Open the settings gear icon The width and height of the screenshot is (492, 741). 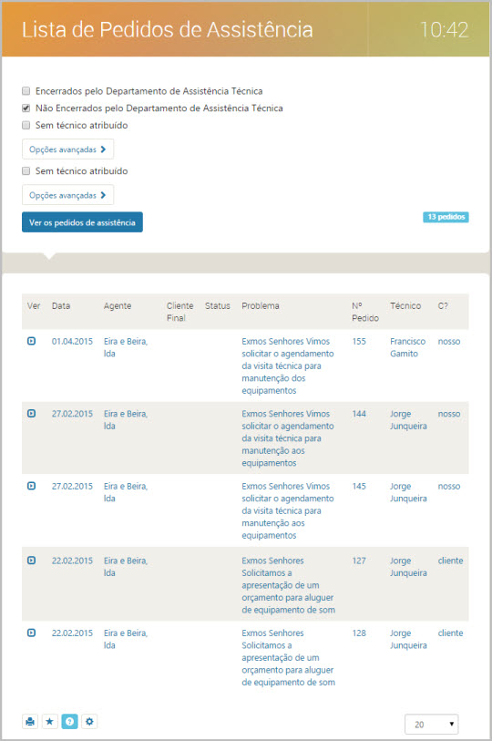coord(89,722)
